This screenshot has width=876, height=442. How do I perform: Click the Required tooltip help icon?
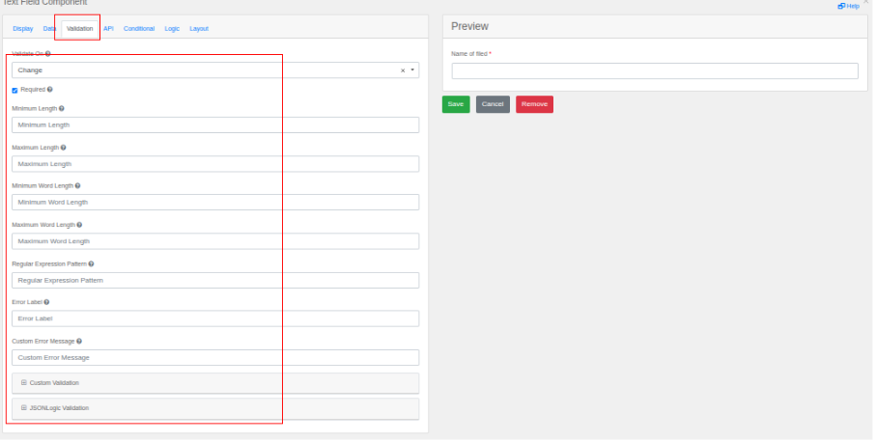tap(49, 90)
